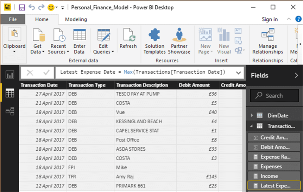
Task: Collapse the ribbon with the caret
Action: tap(289, 19)
